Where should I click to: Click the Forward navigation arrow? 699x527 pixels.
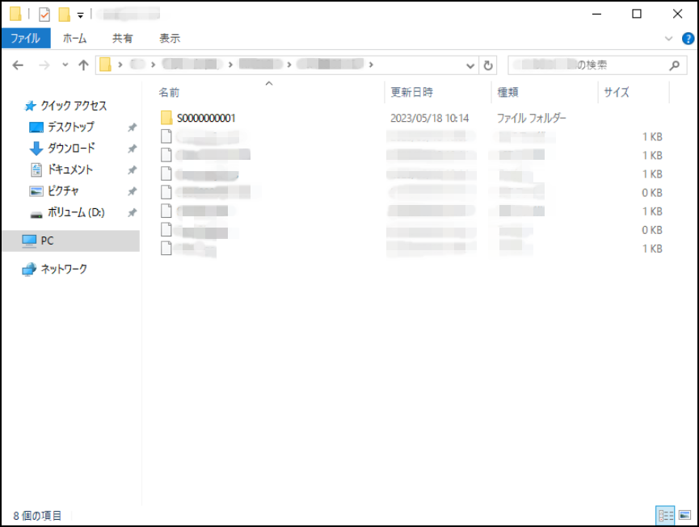coord(44,65)
